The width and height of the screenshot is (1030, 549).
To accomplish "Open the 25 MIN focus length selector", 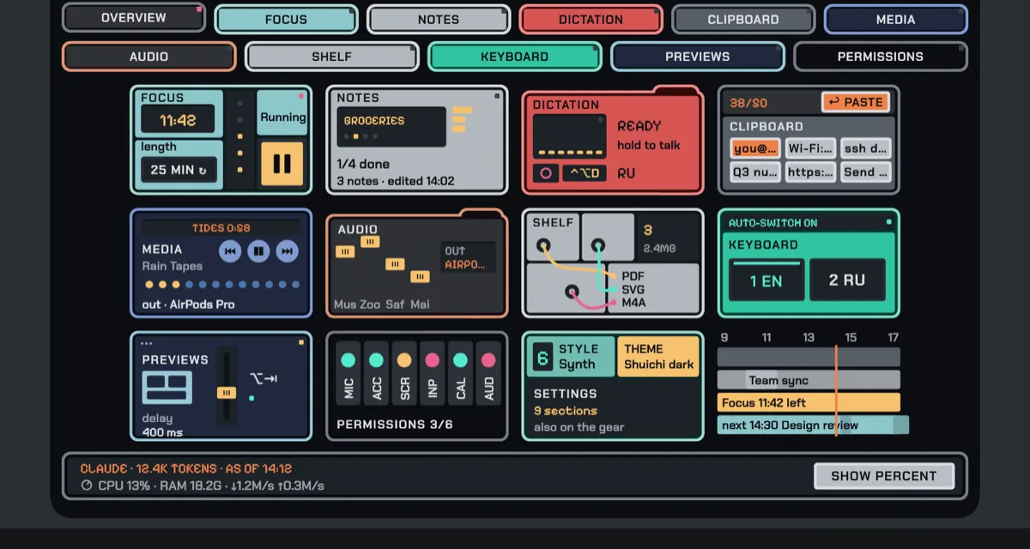I will coord(179,170).
